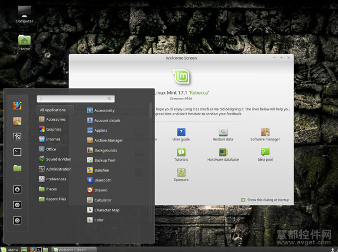The width and height of the screenshot is (338, 252).
Task: Open the Computer desktop icon
Action: [x=24, y=14]
